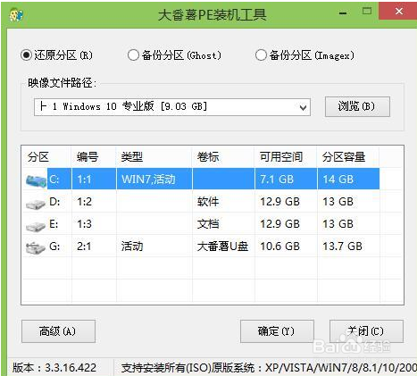Click the 10.6 GB free space cell
The image size is (417, 376).
pyautogui.click(x=279, y=246)
